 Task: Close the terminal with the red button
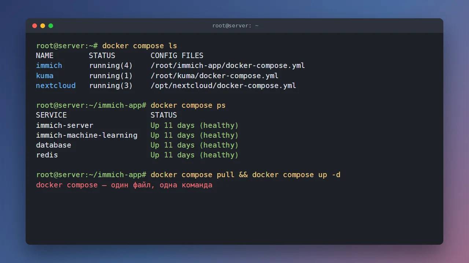(x=35, y=26)
